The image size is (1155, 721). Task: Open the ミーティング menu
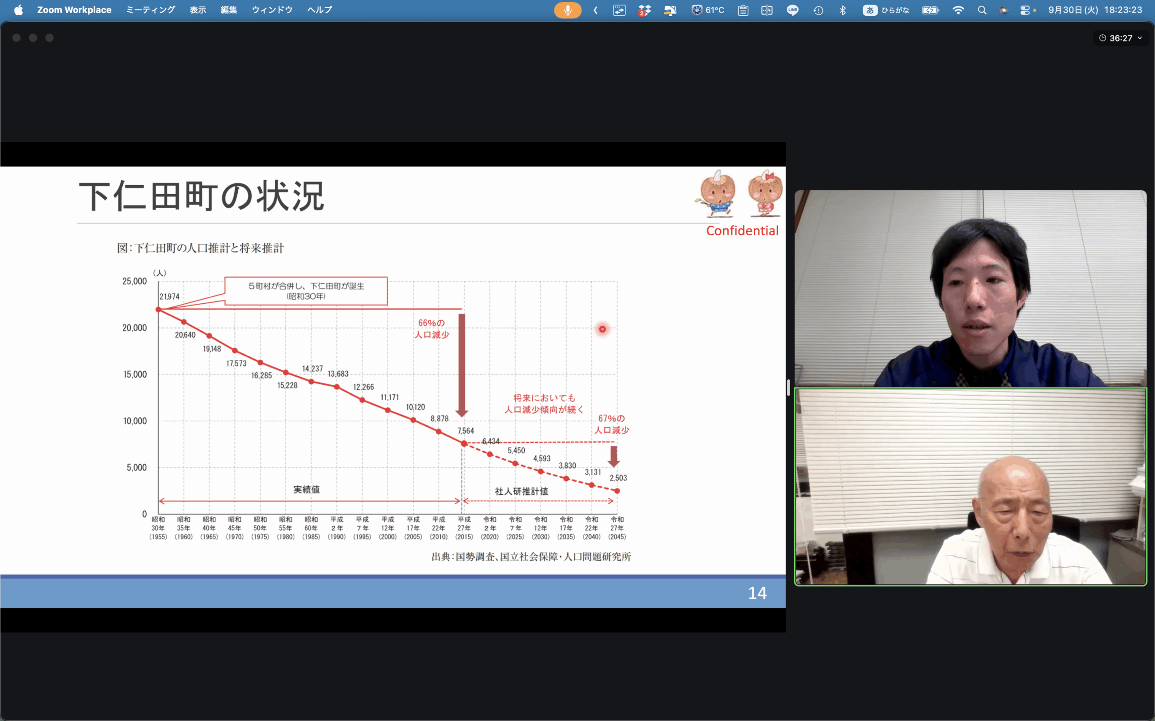point(150,10)
